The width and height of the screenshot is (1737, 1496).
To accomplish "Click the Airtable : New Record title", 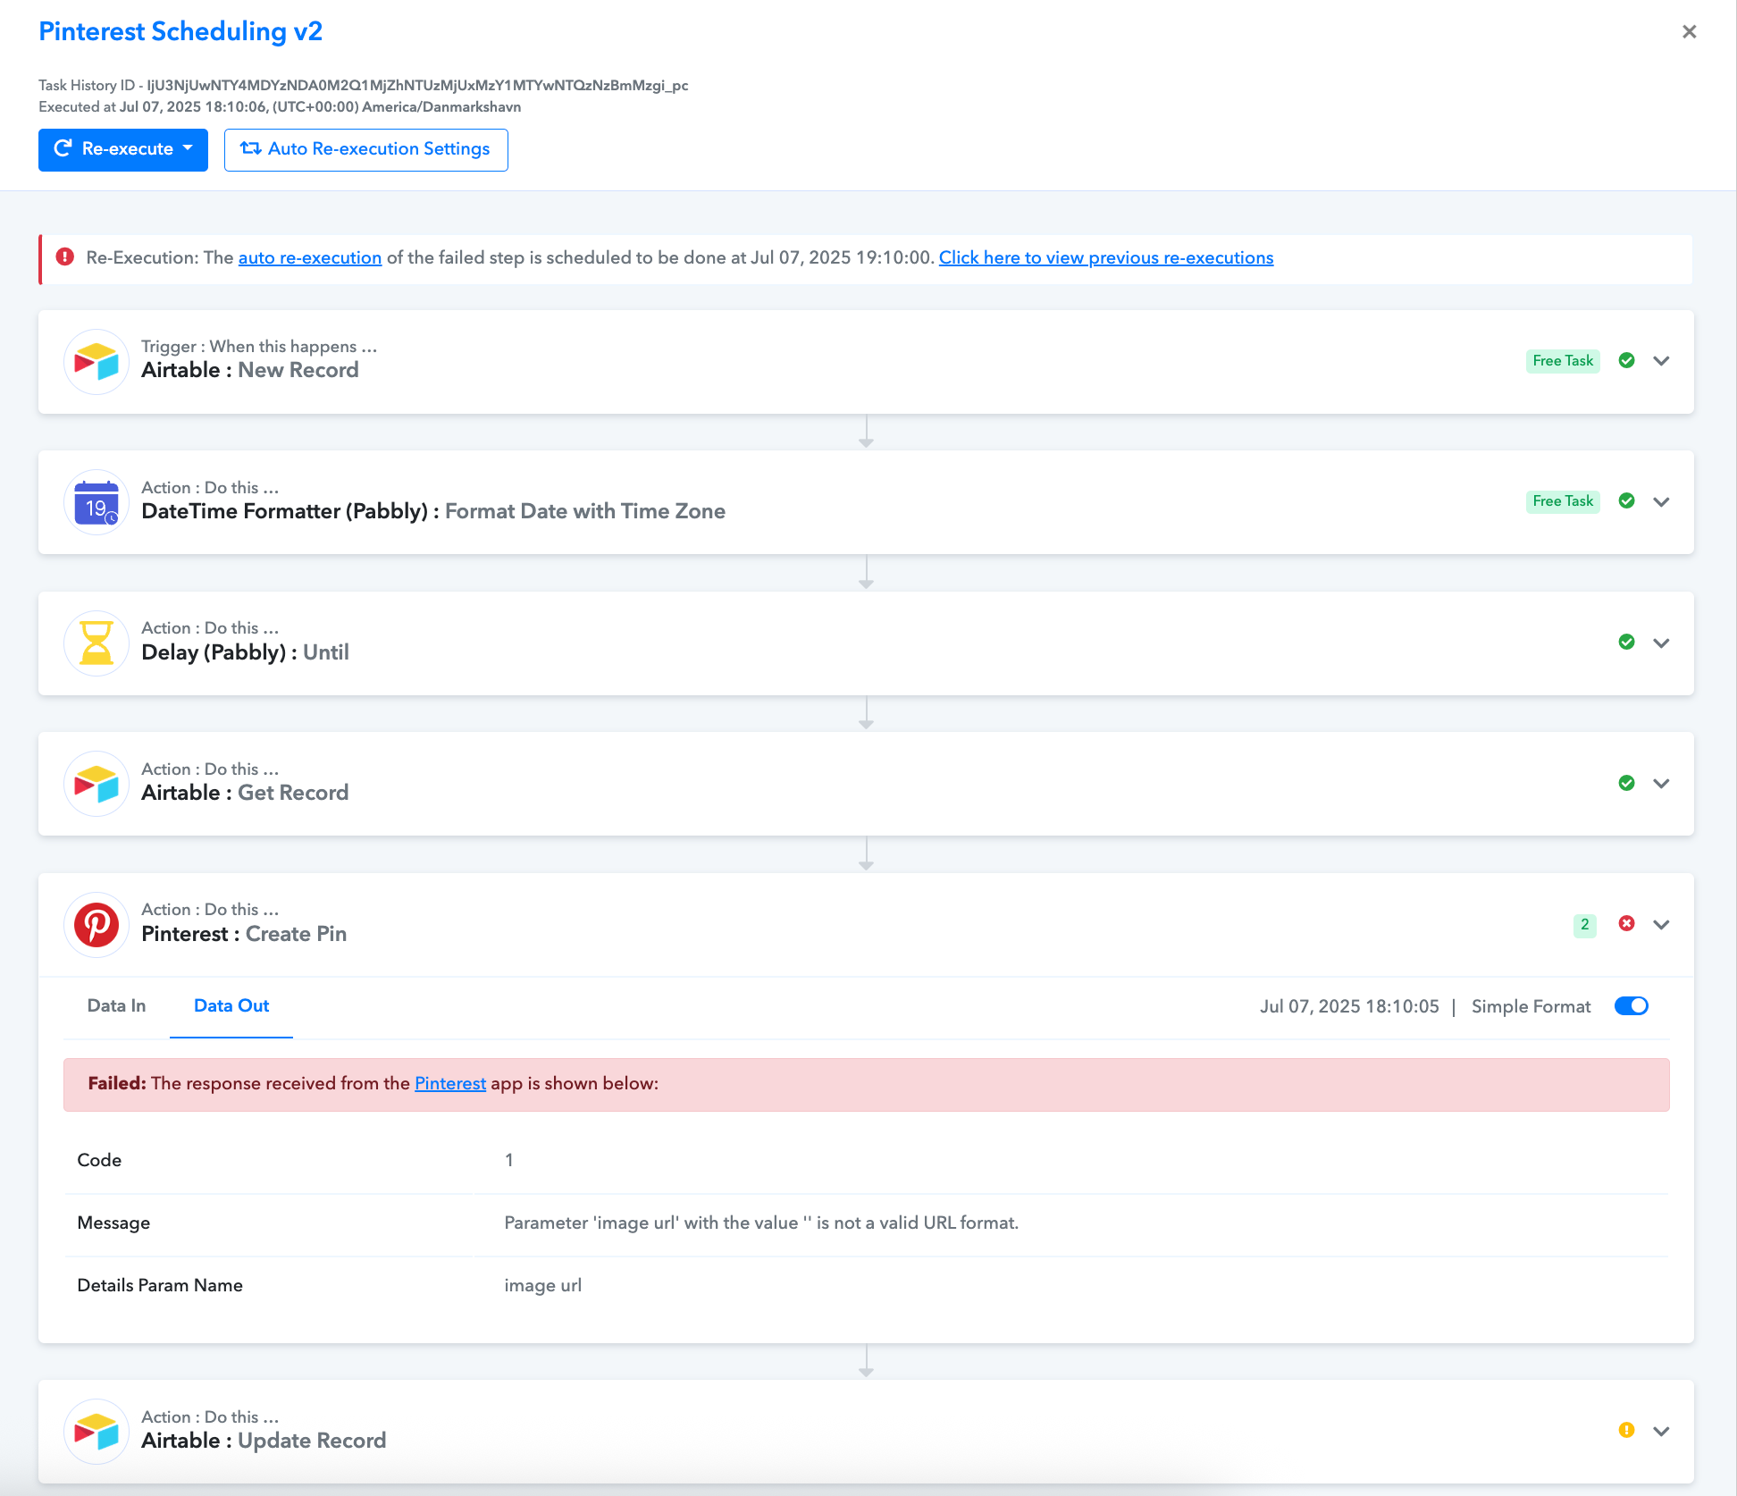I will 250,370.
